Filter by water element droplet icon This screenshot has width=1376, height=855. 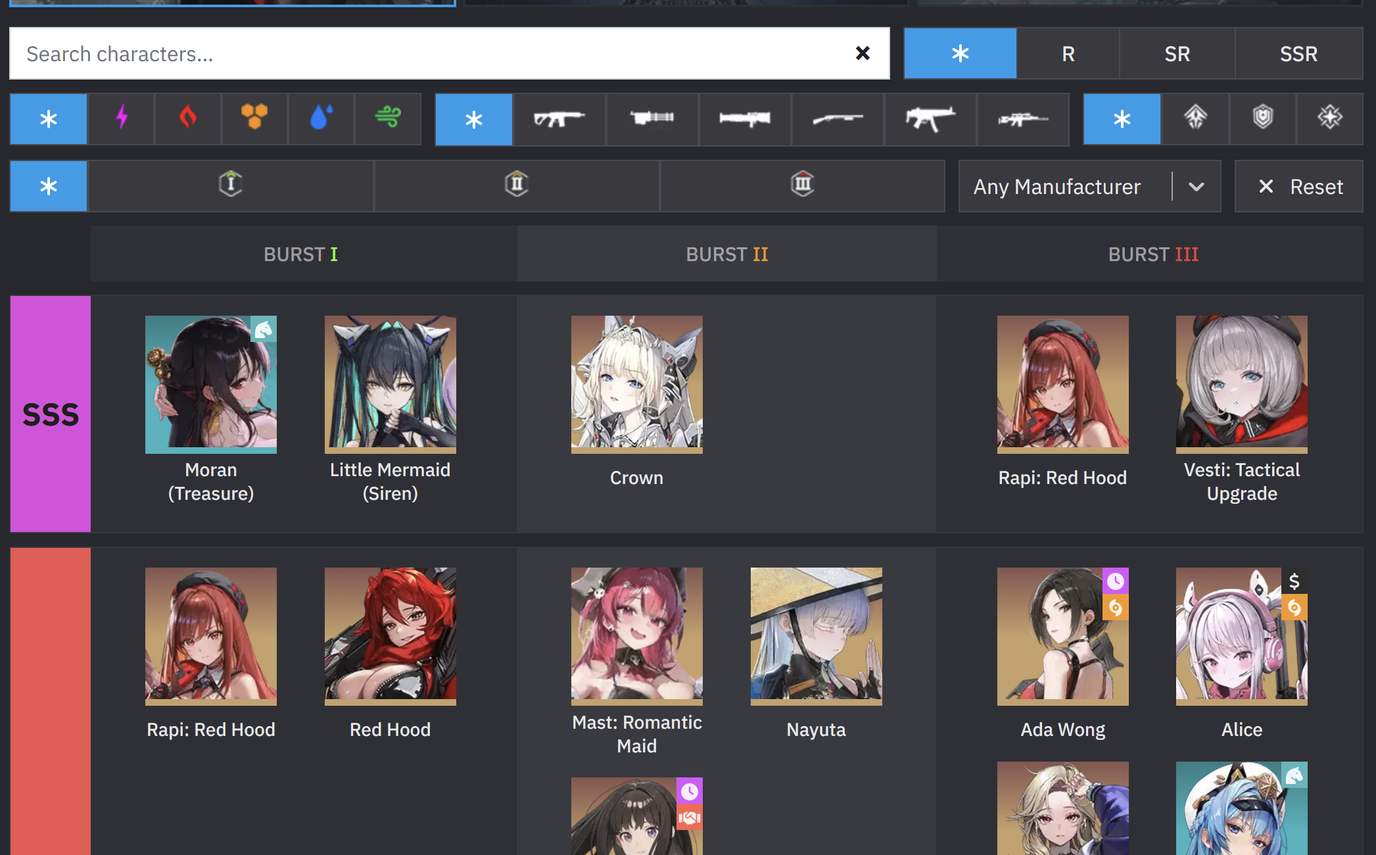tap(321, 119)
